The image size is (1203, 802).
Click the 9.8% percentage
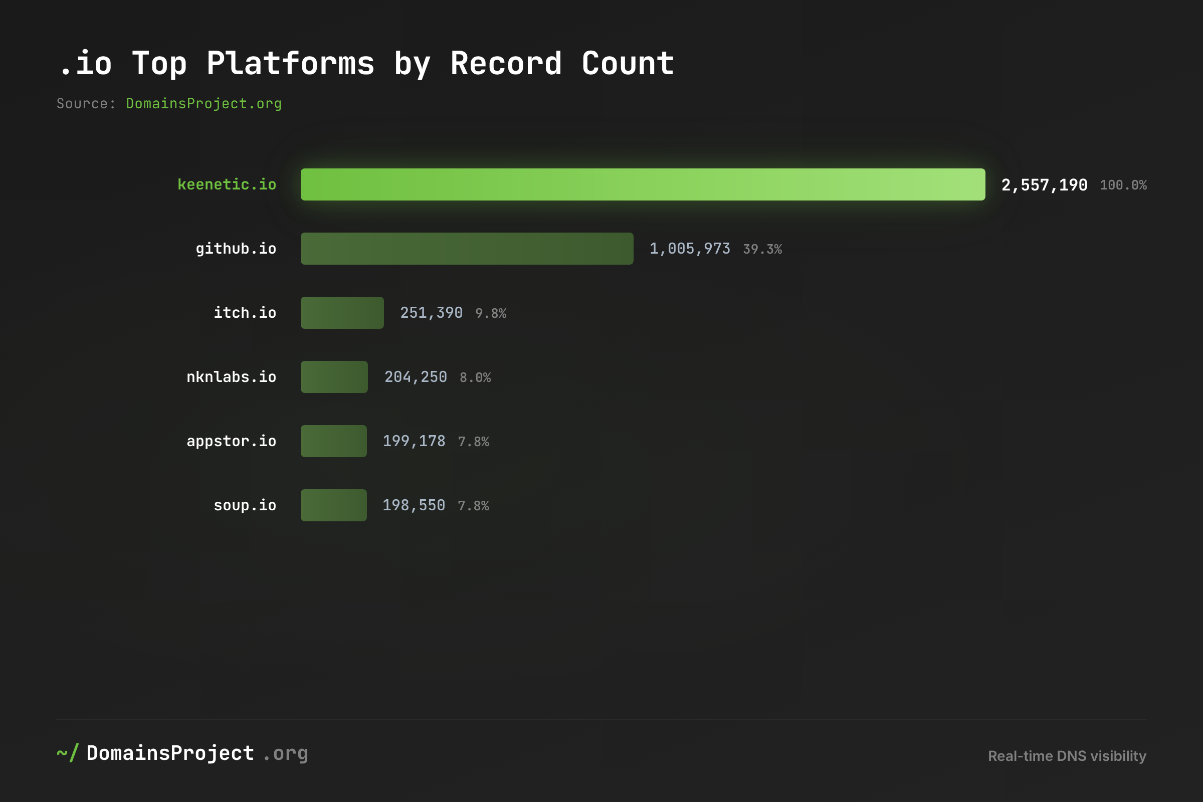click(x=491, y=313)
